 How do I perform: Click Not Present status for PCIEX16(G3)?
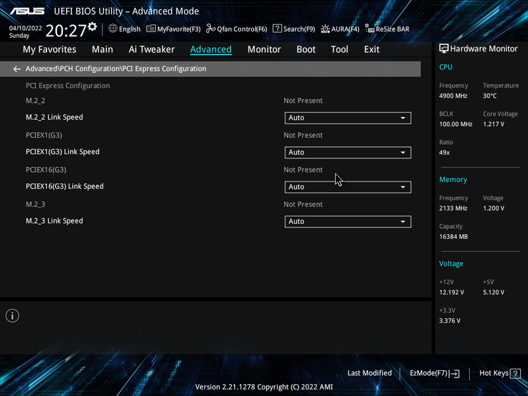click(303, 170)
